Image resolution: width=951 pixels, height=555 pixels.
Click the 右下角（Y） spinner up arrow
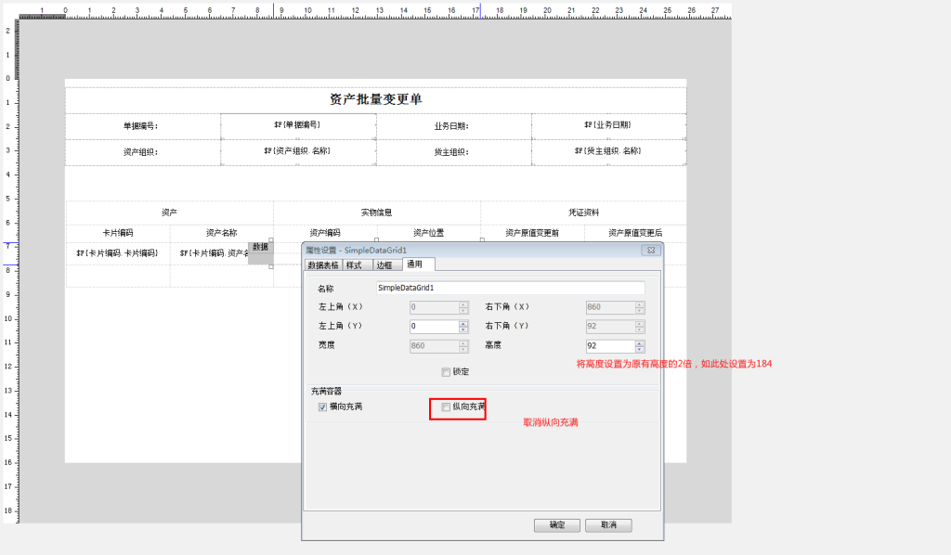639,323
